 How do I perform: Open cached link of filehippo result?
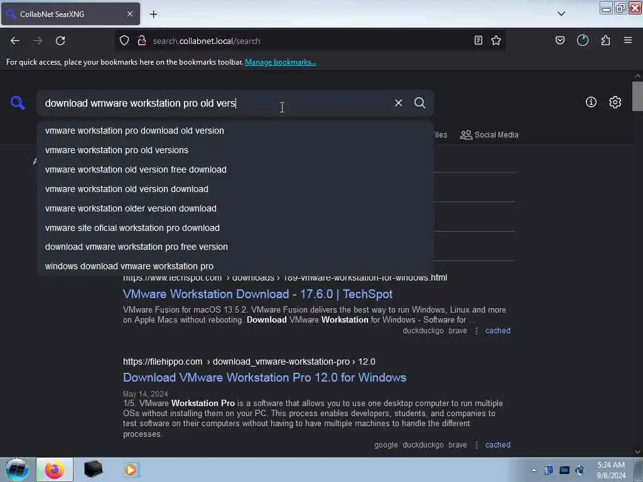(x=498, y=445)
